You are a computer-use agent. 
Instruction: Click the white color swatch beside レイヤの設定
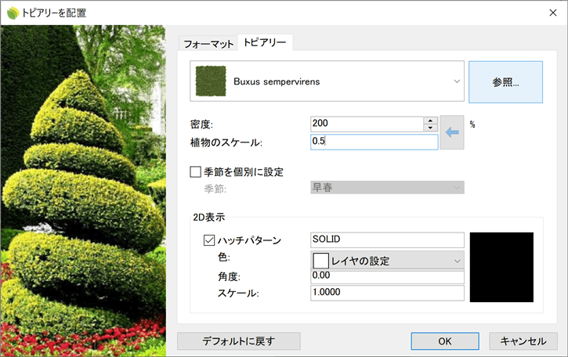320,261
